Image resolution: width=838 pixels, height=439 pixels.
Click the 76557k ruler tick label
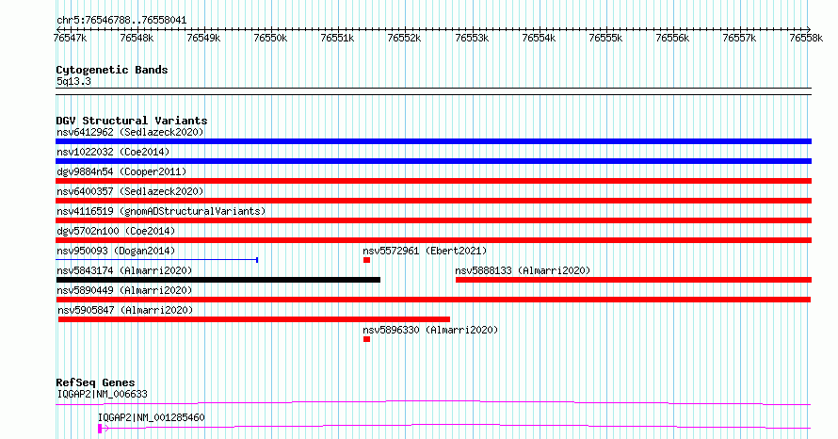pos(739,38)
